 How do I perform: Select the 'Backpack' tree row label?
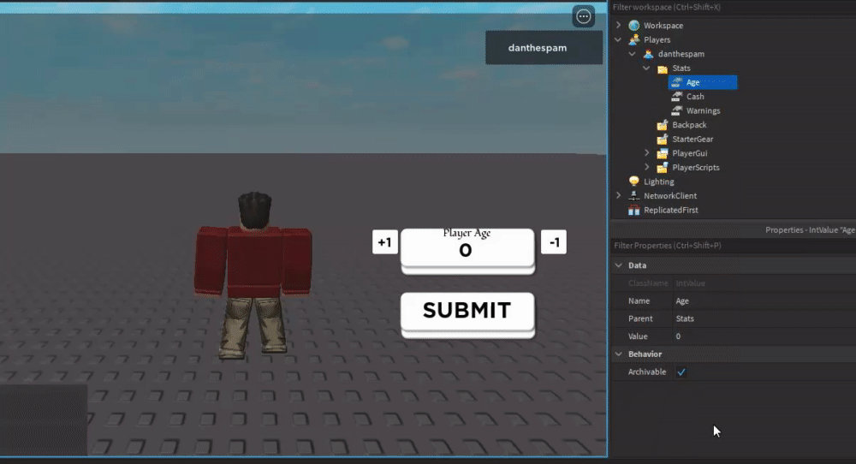[689, 125]
